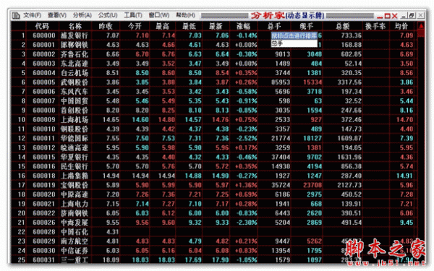Select stock 东风汽车 row name
The height and width of the screenshot is (271, 434).
(75, 92)
